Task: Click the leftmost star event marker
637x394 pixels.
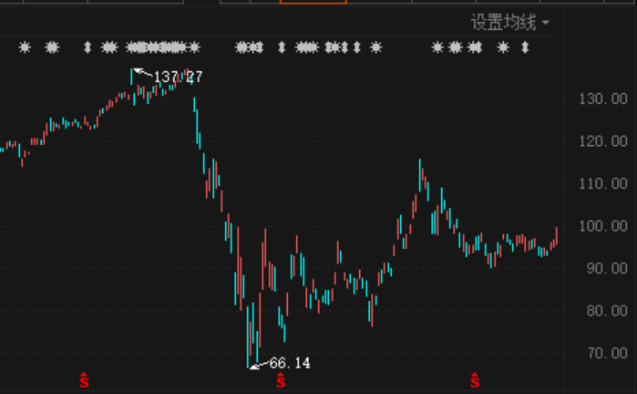Action: coord(25,47)
